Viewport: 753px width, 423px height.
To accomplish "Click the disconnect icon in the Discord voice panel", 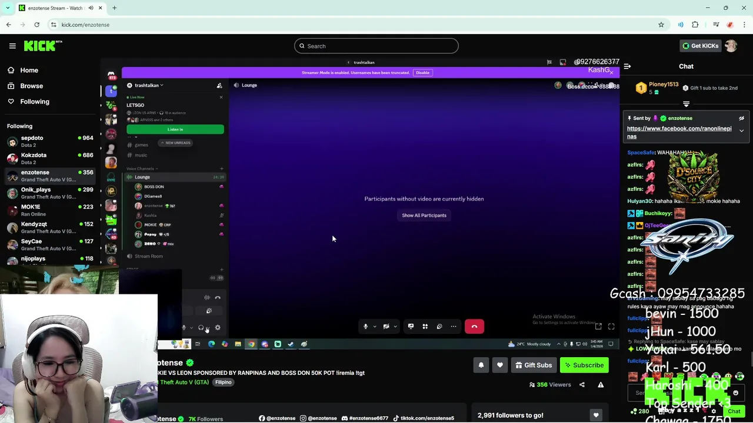I will (x=218, y=298).
